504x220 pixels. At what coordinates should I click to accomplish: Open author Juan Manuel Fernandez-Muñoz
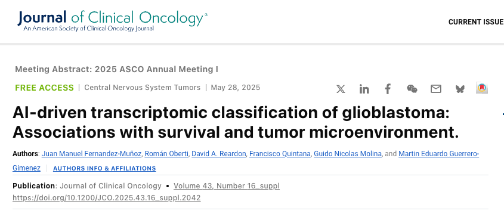tap(92, 154)
